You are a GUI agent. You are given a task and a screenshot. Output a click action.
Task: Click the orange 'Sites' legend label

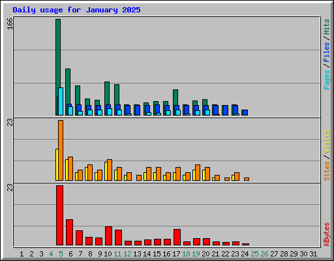tap(326, 171)
